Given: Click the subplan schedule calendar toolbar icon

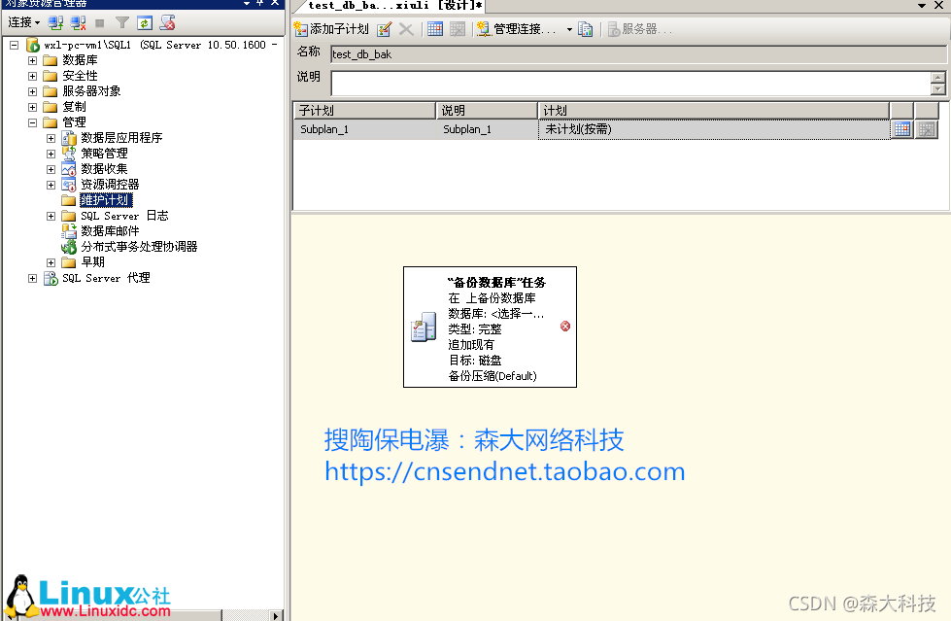Looking at the screenshot, I should [435, 29].
